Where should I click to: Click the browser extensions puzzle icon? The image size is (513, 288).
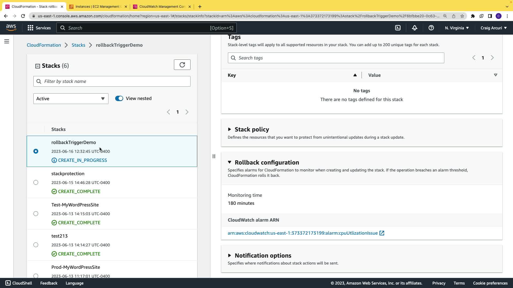tap(473, 16)
